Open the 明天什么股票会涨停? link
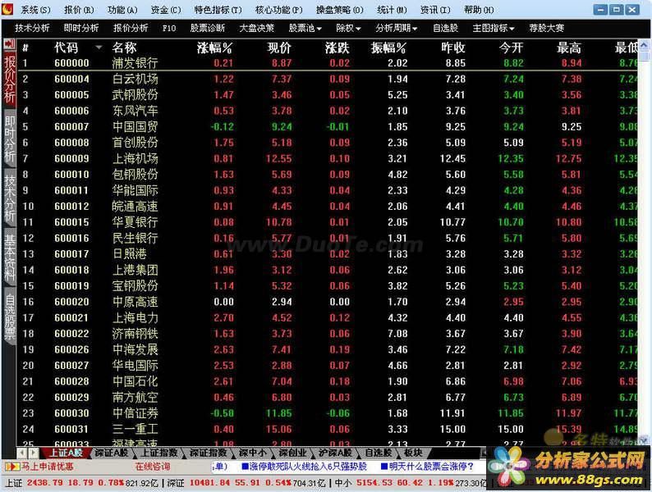Image resolution: width=652 pixels, height=492 pixels. (427, 467)
